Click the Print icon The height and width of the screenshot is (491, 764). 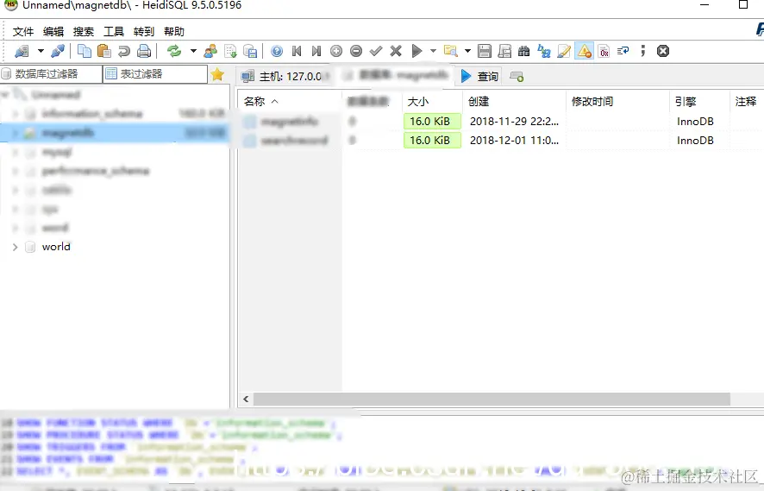[144, 51]
